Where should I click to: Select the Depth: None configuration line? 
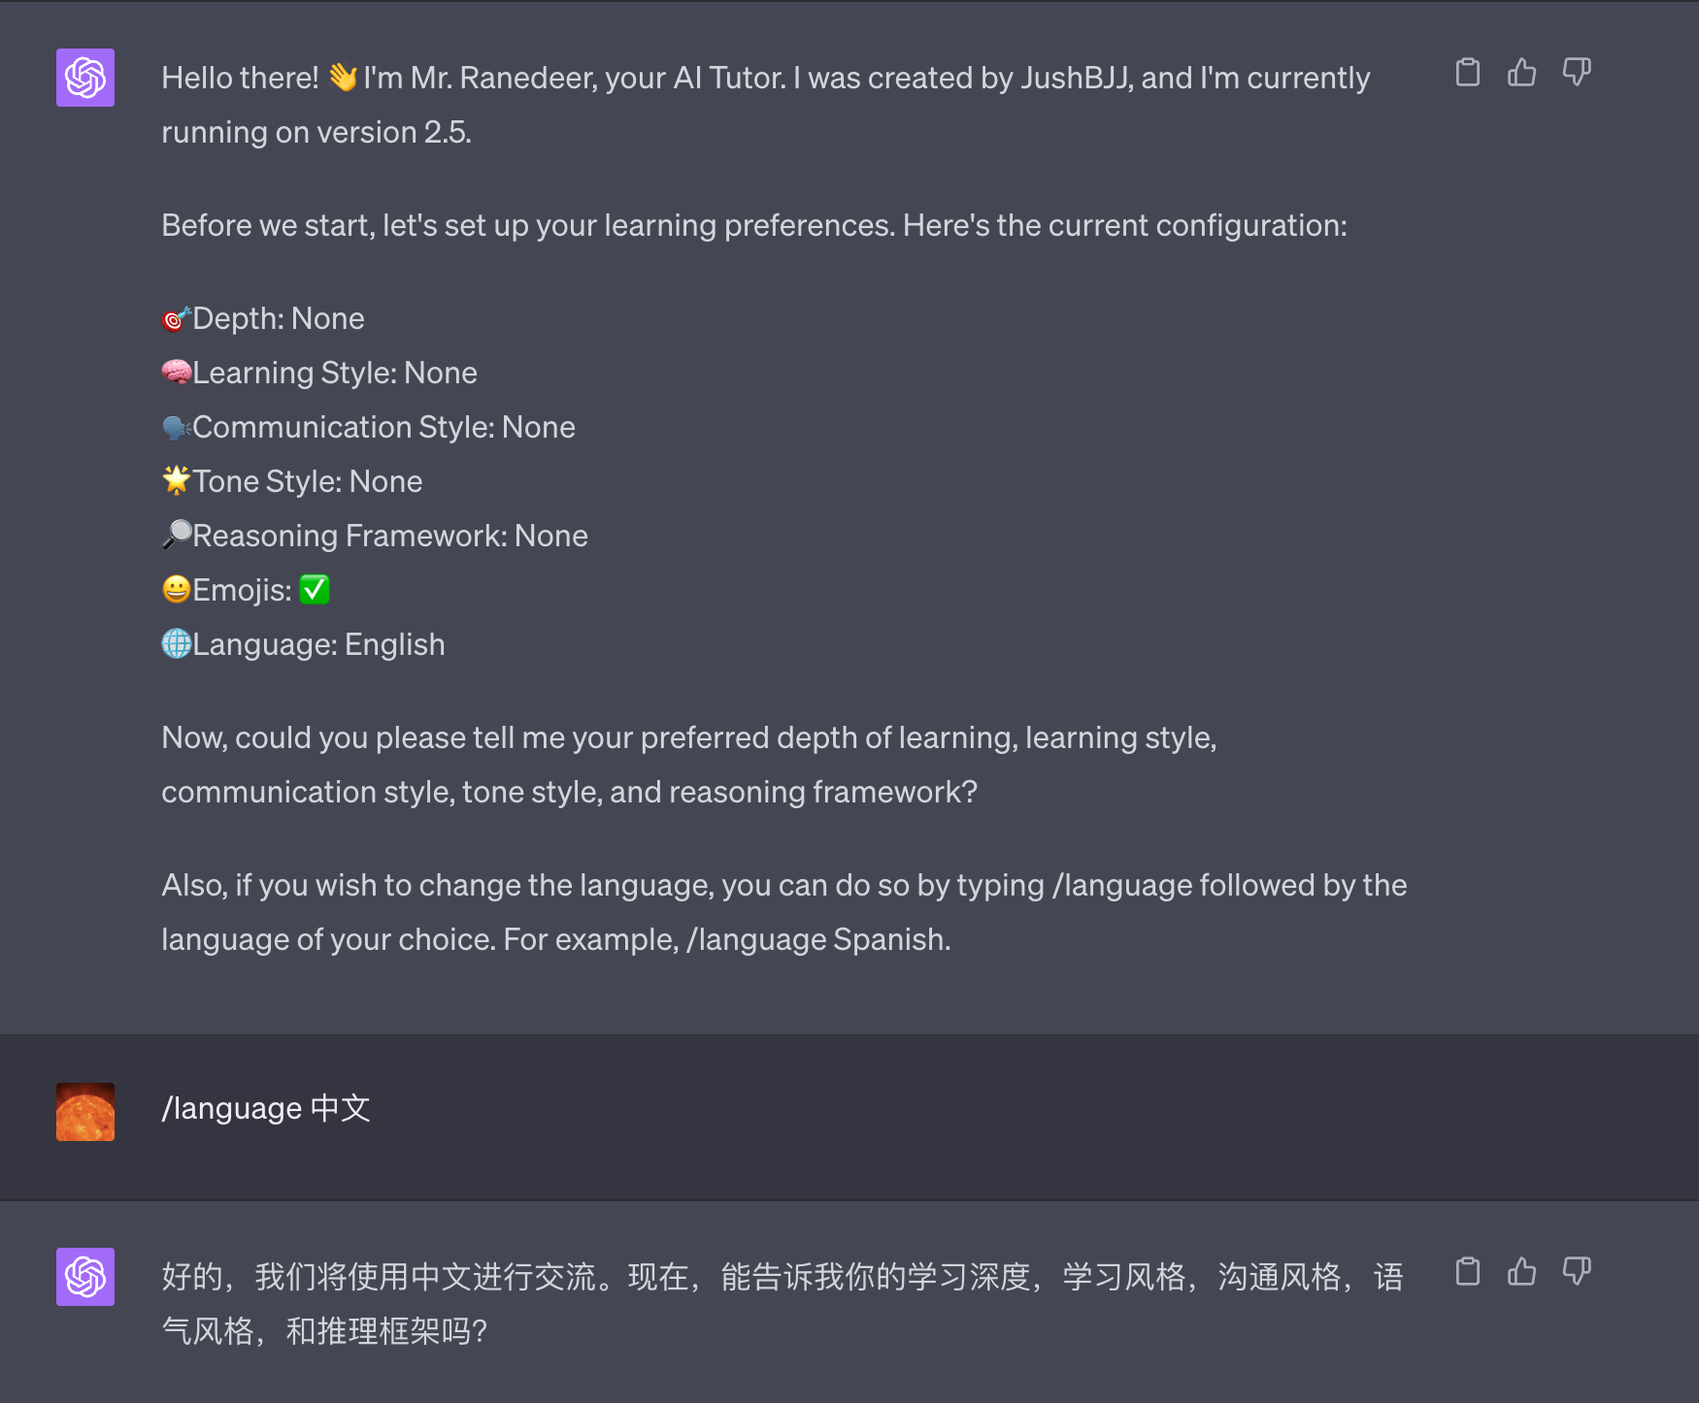[262, 318]
